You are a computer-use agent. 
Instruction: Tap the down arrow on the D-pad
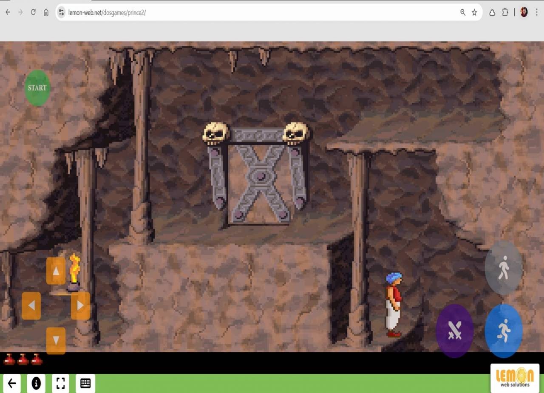coord(56,341)
